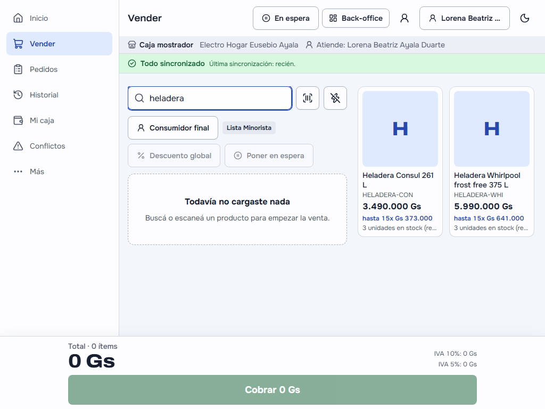Select Consumidor final customer selector
This screenshot has height=409, width=545.
[x=173, y=128]
